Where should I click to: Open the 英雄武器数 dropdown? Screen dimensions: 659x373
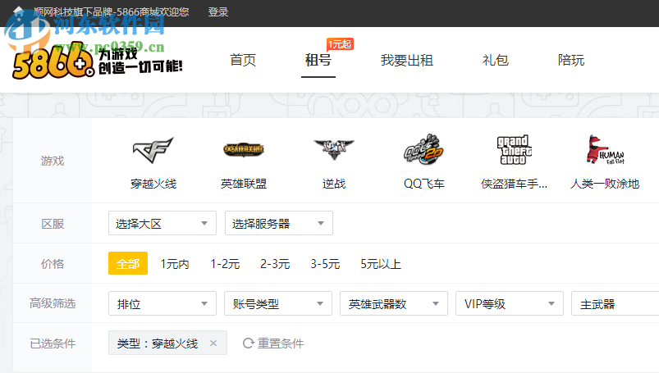pos(394,303)
